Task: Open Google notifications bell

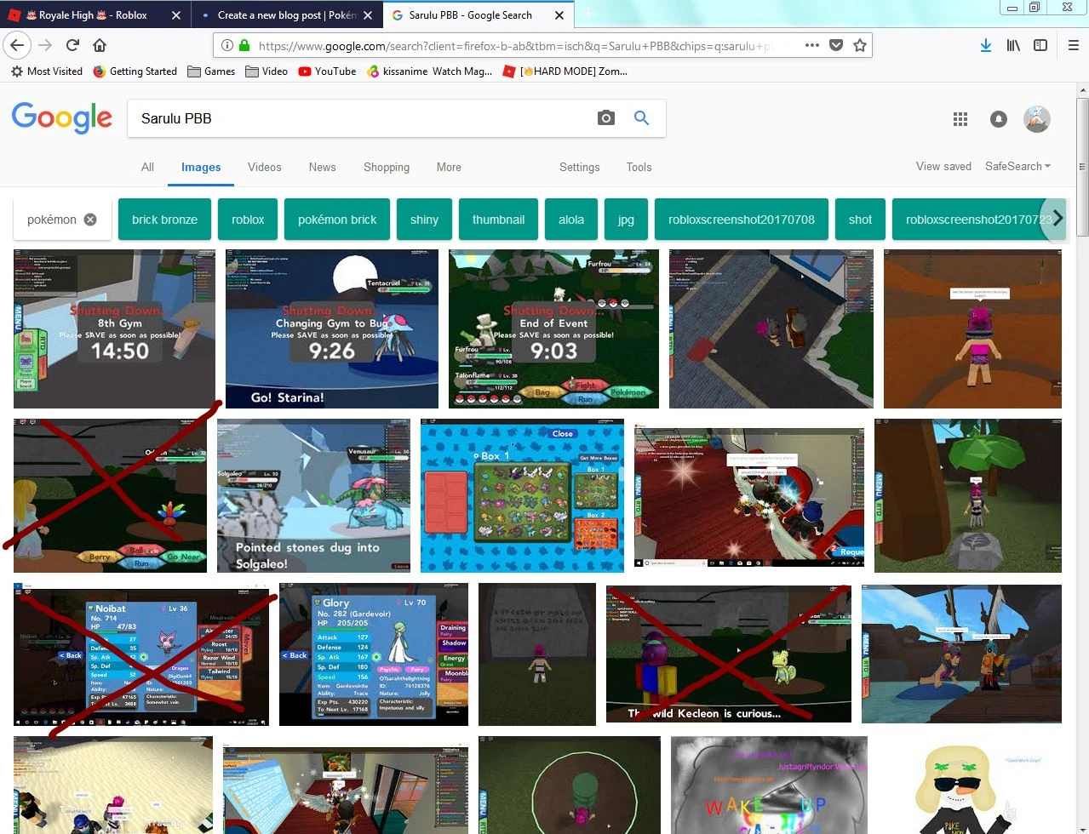Action: point(998,119)
